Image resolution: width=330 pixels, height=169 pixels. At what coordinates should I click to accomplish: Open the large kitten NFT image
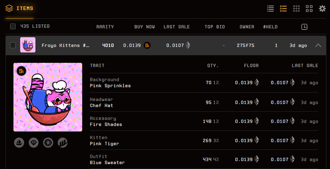(x=48, y=97)
